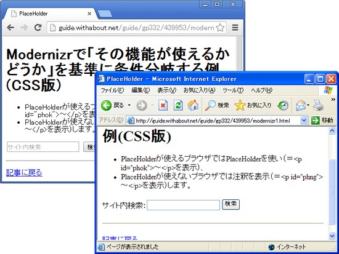Image resolution: width=339 pixels, height=254 pixels.
Task: Close the PlaceHolder tab in Chrome
Action: (x=89, y=14)
